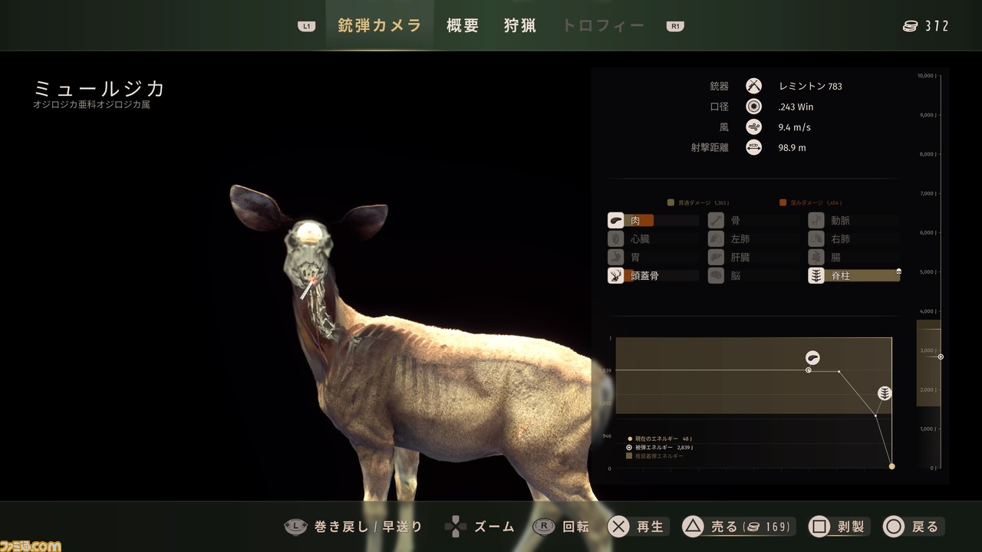Select the 動脈 artery organ icon
This screenshot has width=982, height=552.
tap(816, 221)
